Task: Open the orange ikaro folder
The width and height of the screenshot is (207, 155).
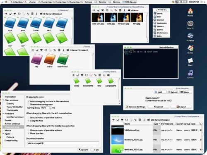Action: [x=50, y=59]
